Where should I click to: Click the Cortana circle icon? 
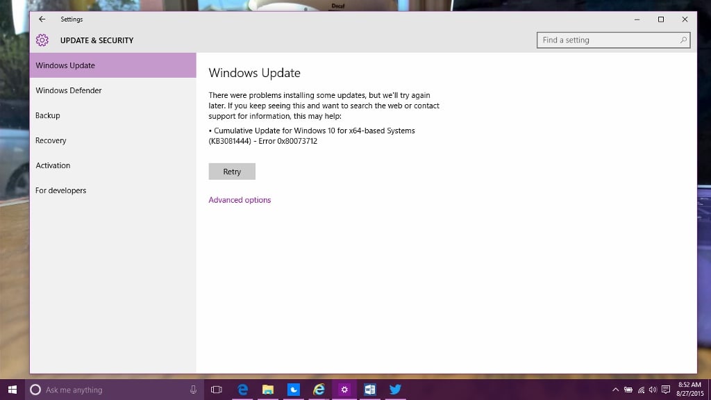[x=35, y=390]
